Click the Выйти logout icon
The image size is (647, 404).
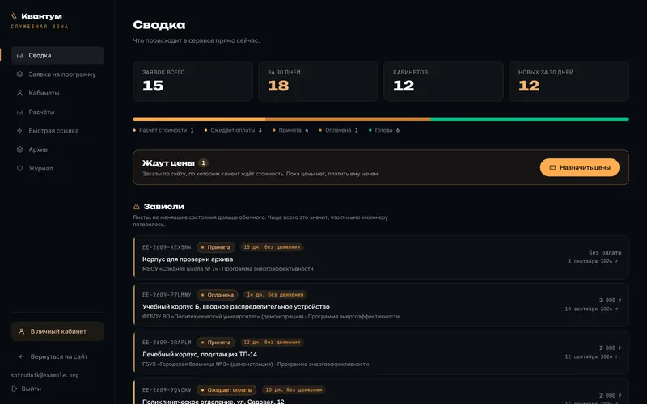click(15, 389)
